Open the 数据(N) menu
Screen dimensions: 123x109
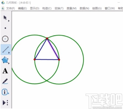(84, 8)
